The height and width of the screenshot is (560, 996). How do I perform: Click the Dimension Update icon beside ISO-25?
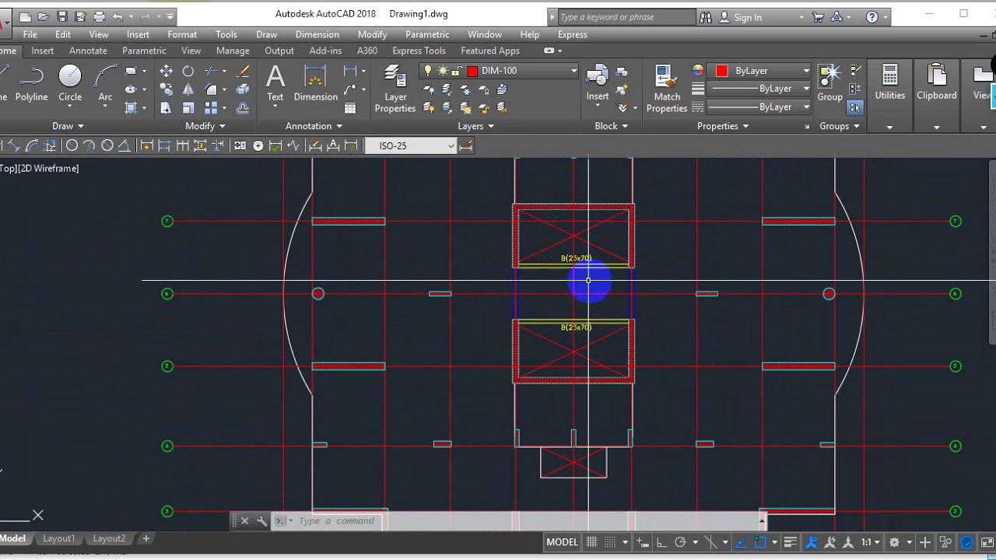[x=466, y=145]
